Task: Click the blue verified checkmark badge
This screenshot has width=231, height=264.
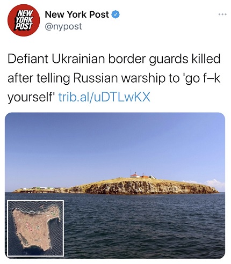Action: coord(115,14)
